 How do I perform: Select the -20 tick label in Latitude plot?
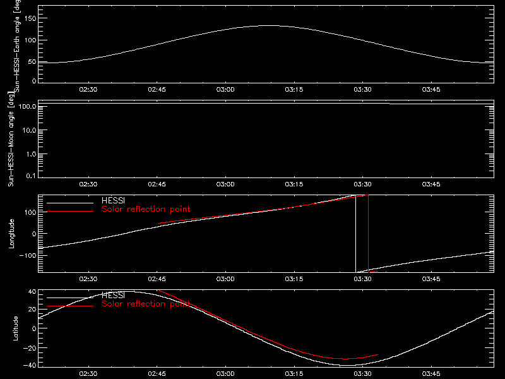[x=30, y=348]
